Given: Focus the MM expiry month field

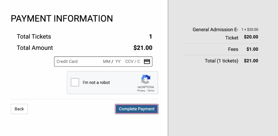Looking at the screenshot, I should coord(107,61).
